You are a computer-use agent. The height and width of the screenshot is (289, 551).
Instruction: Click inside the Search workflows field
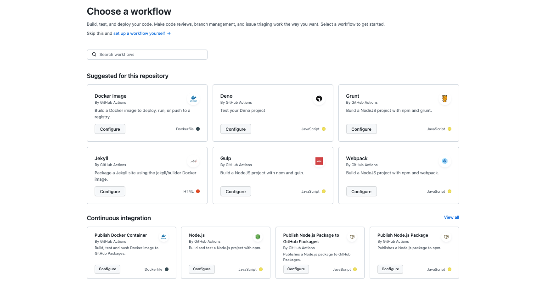tap(147, 54)
